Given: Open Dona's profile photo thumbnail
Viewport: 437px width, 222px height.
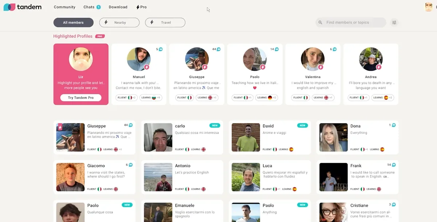Looking at the screenshot, I should 333,137.
